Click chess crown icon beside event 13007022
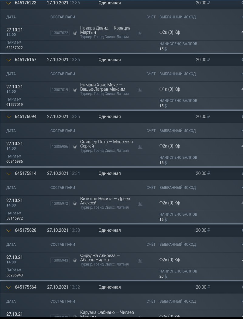The width and height of the screenshot is (243, 319). coord(75,33)
